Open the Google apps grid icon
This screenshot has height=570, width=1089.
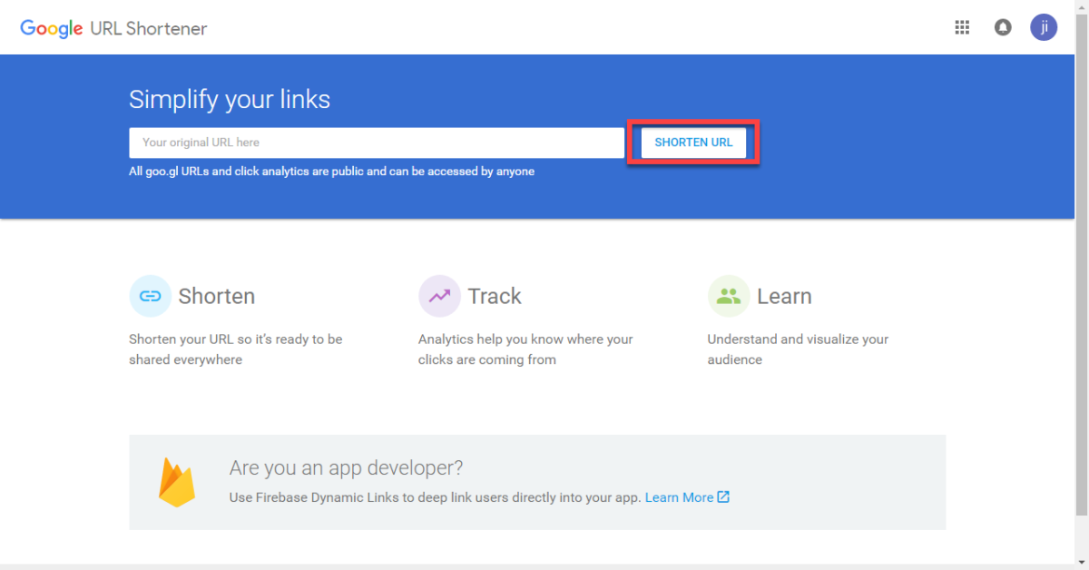pyautogui.click(x=962, y=27)
